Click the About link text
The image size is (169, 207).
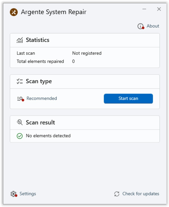pyautogui.click(x=153, y=26)
